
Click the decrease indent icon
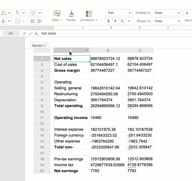(x=32, y=21)
